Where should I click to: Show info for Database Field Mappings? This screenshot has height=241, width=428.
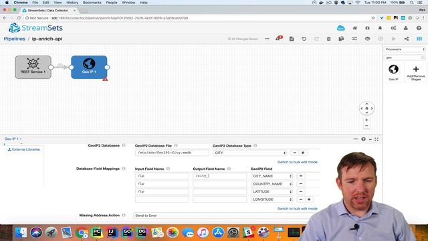[x=124, y=169]
